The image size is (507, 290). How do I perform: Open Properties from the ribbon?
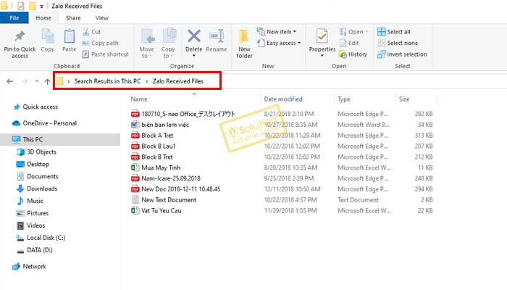tap(322, 40)
